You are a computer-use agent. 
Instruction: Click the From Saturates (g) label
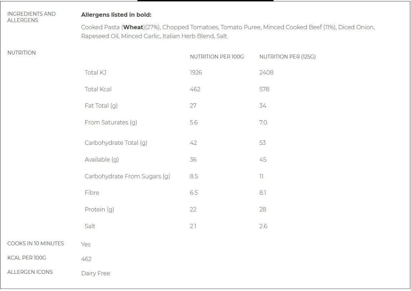tap(111, 123)
